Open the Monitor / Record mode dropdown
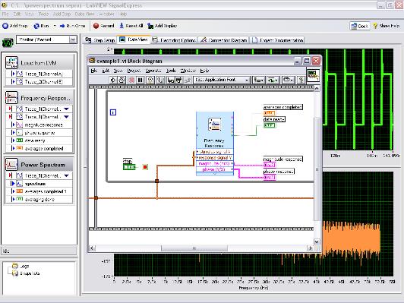Image resolution: width=404 pixels, height=303 pixels. (73, 39)
